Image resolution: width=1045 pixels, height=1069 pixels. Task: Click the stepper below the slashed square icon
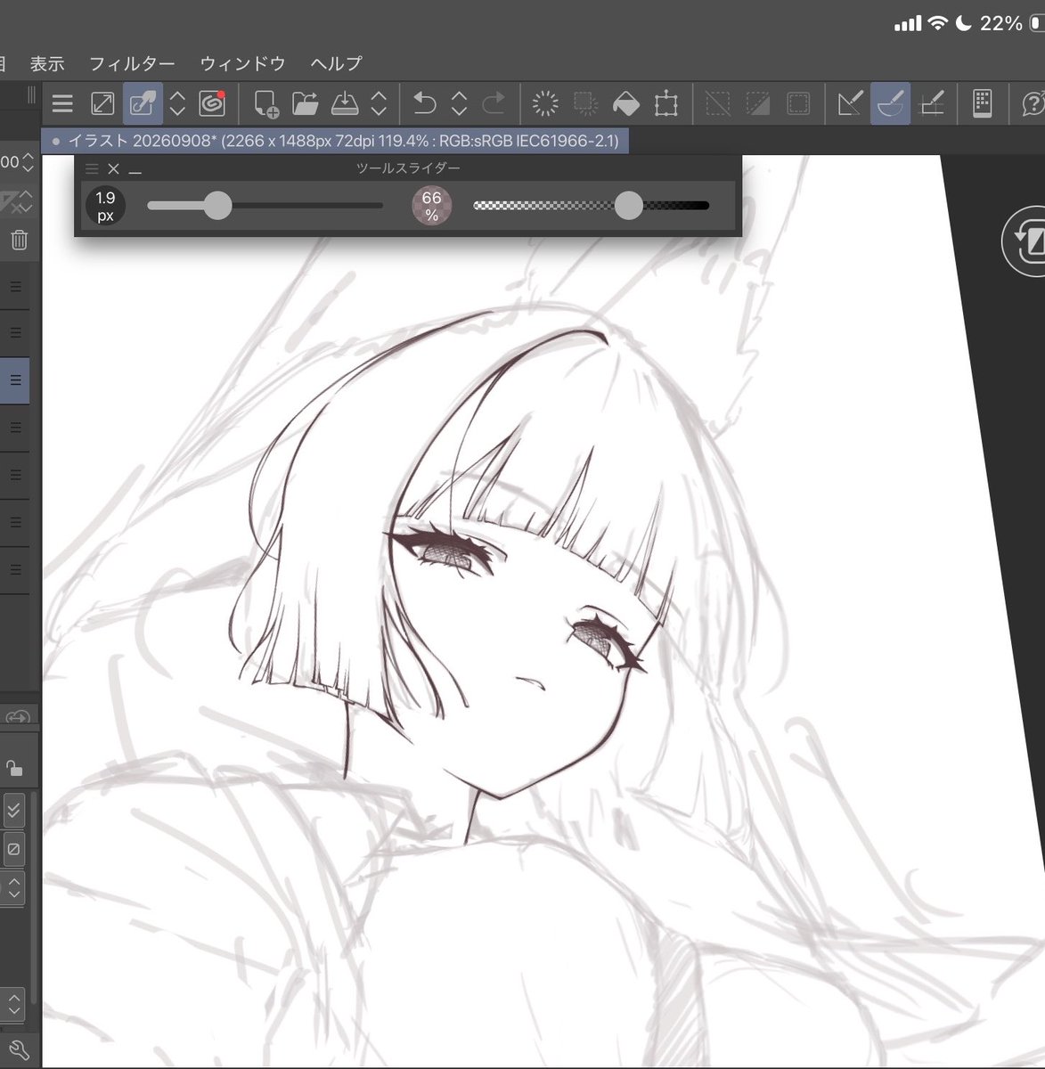click(x=13, y=888)
